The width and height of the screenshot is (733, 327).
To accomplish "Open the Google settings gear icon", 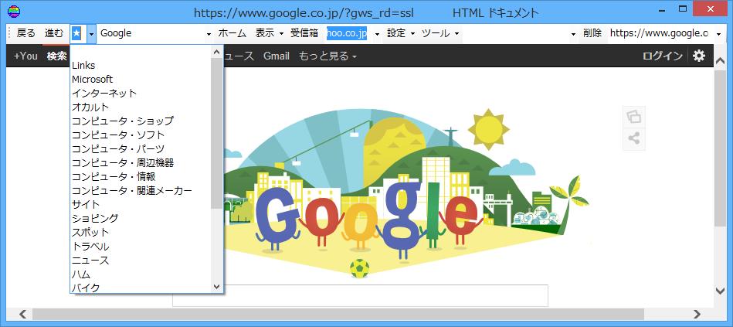I will (x=698, y=56).
